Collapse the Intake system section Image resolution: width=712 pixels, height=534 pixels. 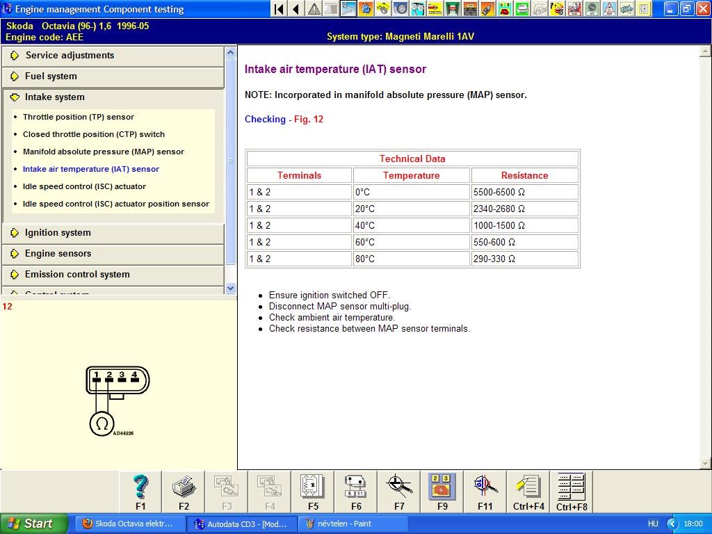tap(113, 97)
